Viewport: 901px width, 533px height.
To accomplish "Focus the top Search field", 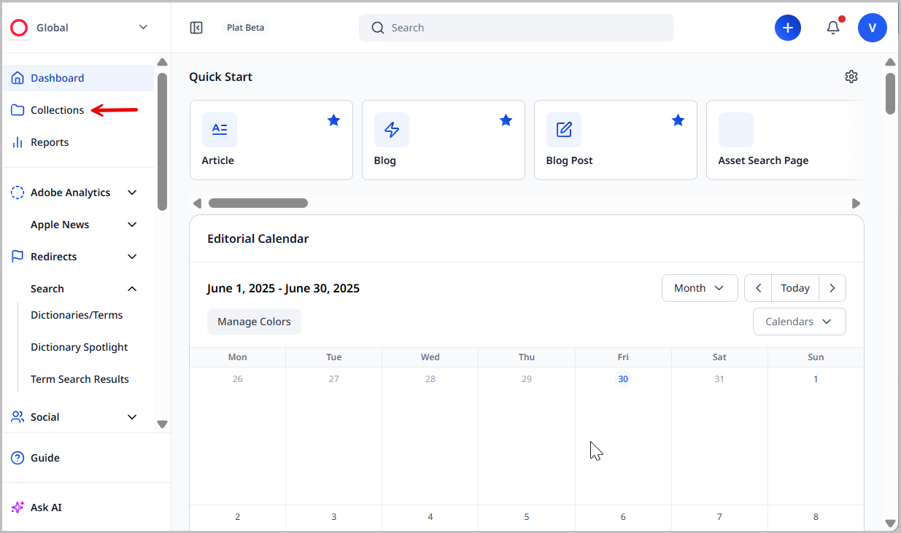I will (x=516, y=28).
